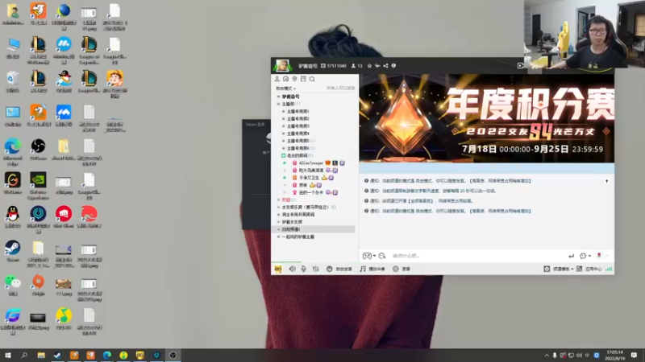Image resolution: width=645 pixels, height=362 pixels.
Task: Expand the 驴酱水友房 channel
Action: point(278,222)
